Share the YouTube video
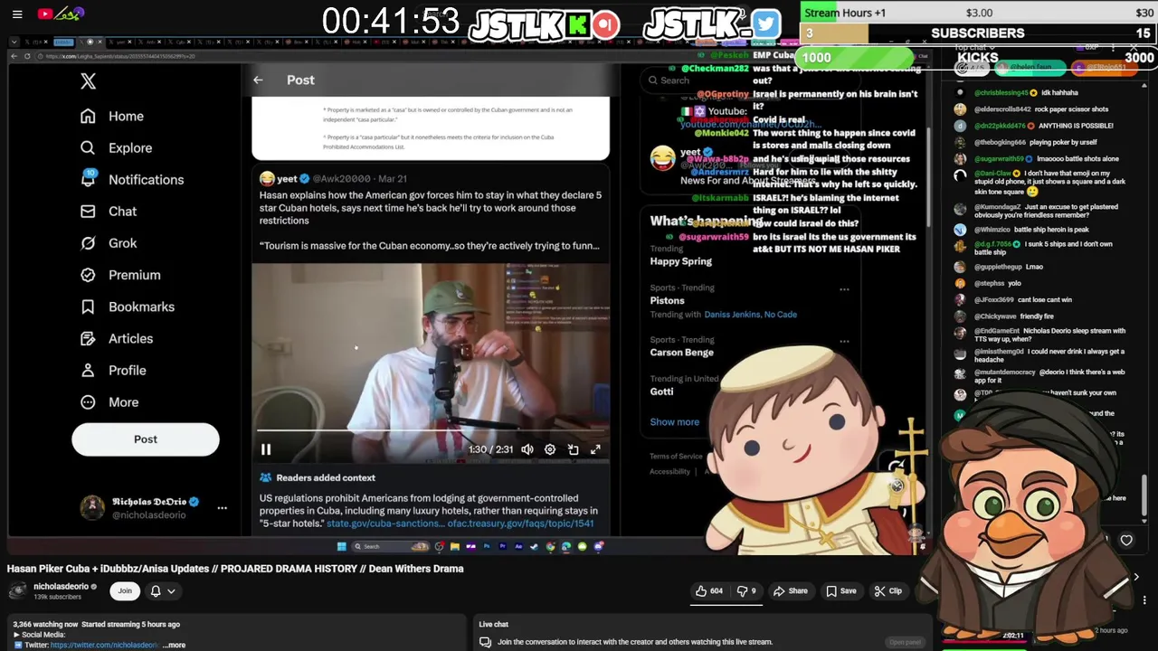 click(790, 591)
